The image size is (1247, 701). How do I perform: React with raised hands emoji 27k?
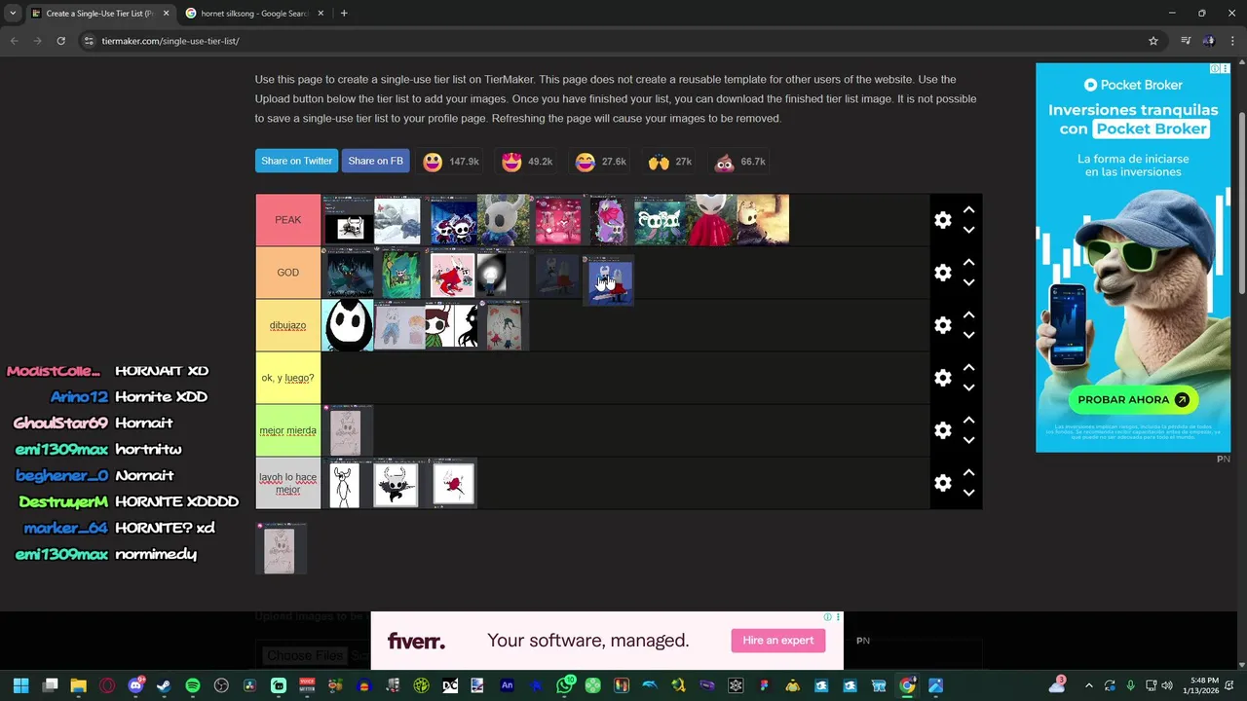[x=670, y=162]
